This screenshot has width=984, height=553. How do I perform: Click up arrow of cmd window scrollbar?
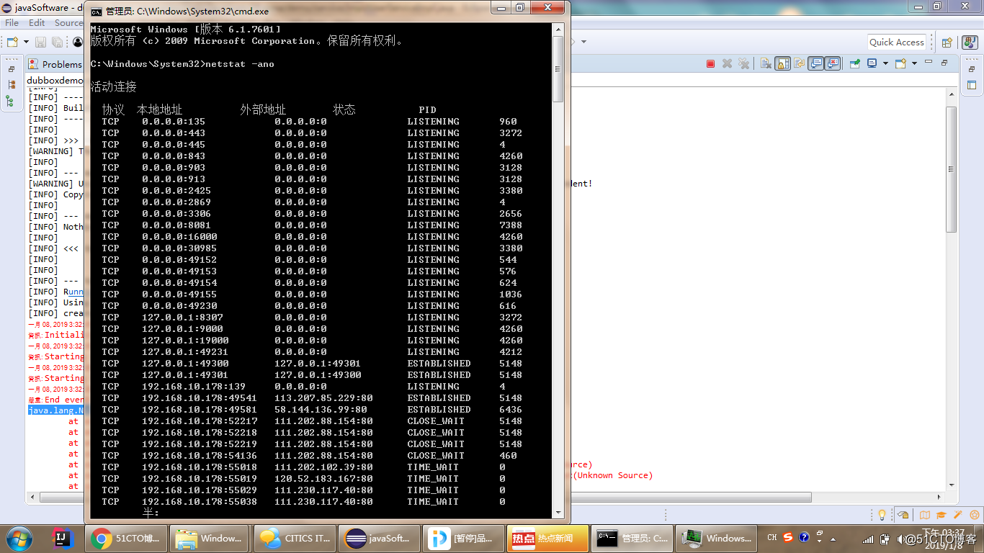tap(558, 28)
